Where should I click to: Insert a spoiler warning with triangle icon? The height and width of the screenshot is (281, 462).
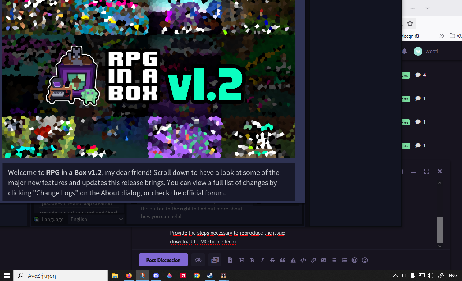[x=293, y=260]
